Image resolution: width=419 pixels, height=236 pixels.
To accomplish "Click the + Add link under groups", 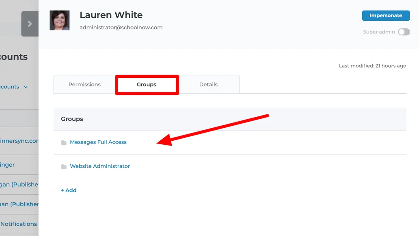I will click(69, 190).
